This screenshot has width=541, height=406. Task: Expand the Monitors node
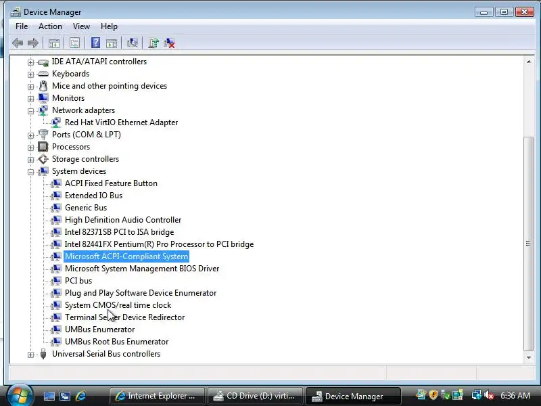[x=30, y=99]
